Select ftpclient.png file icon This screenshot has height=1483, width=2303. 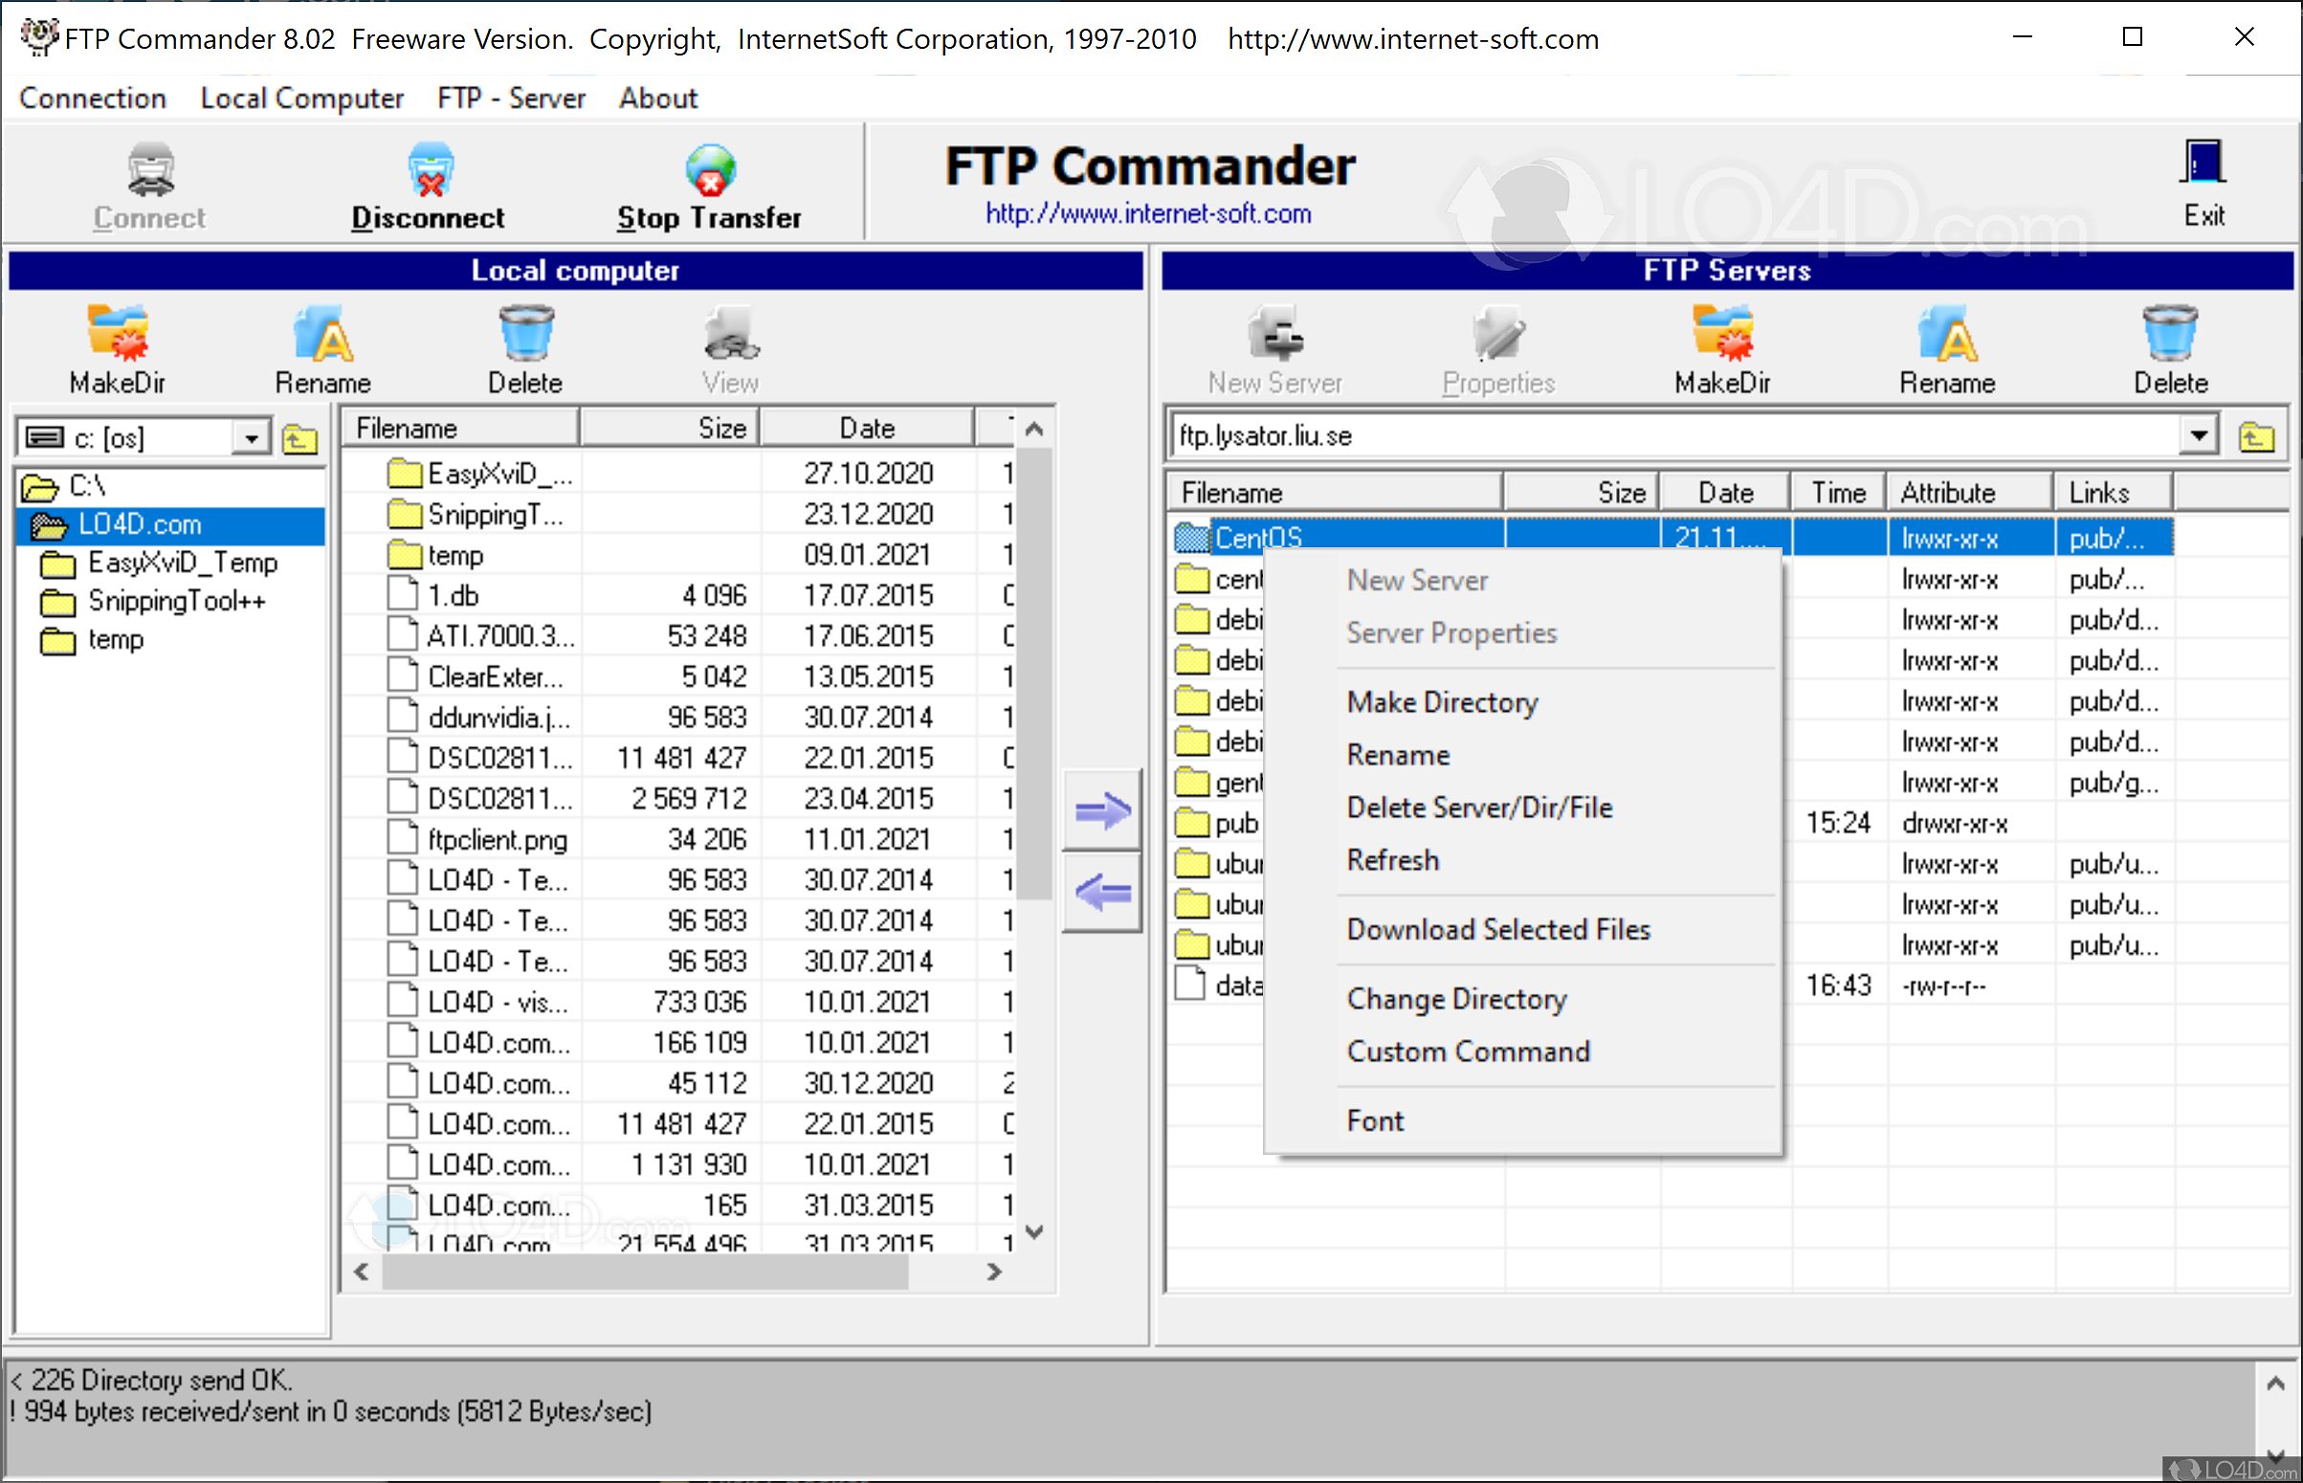point(403,839)
